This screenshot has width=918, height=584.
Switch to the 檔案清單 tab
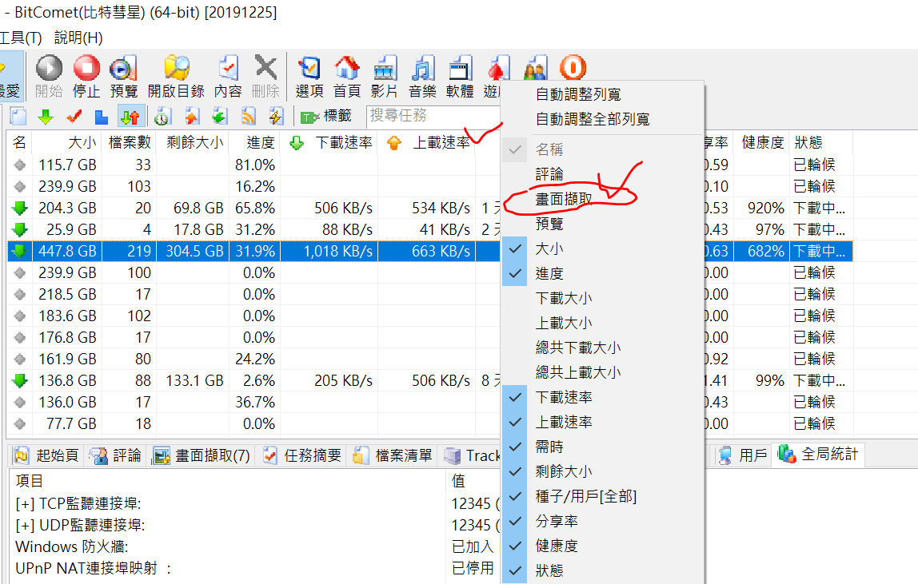point(393,455)
